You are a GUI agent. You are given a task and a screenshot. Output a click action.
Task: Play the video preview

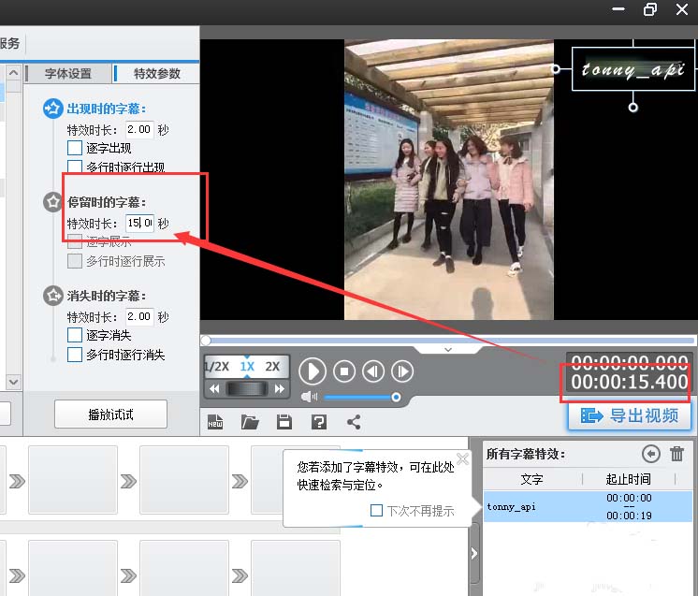pos(313,371)
